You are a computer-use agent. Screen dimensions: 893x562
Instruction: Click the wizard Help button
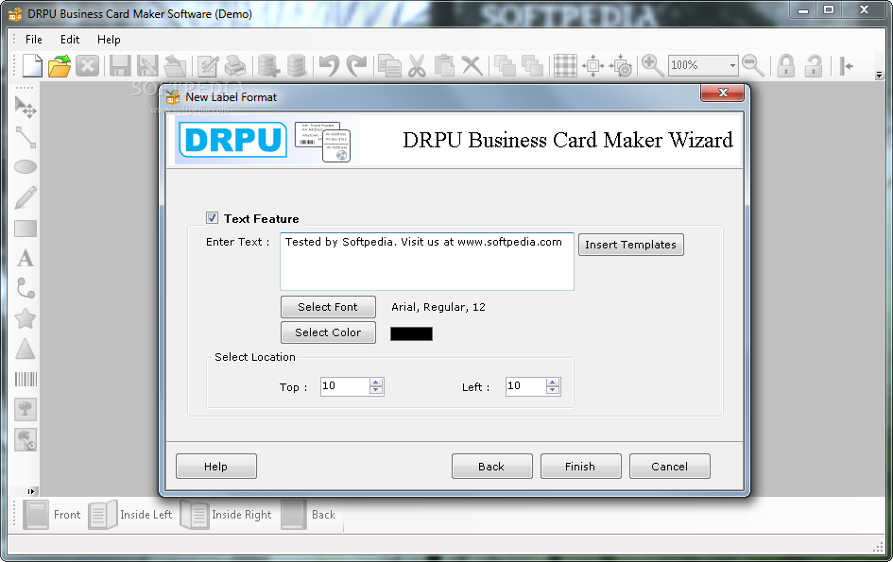click(215, 467)
